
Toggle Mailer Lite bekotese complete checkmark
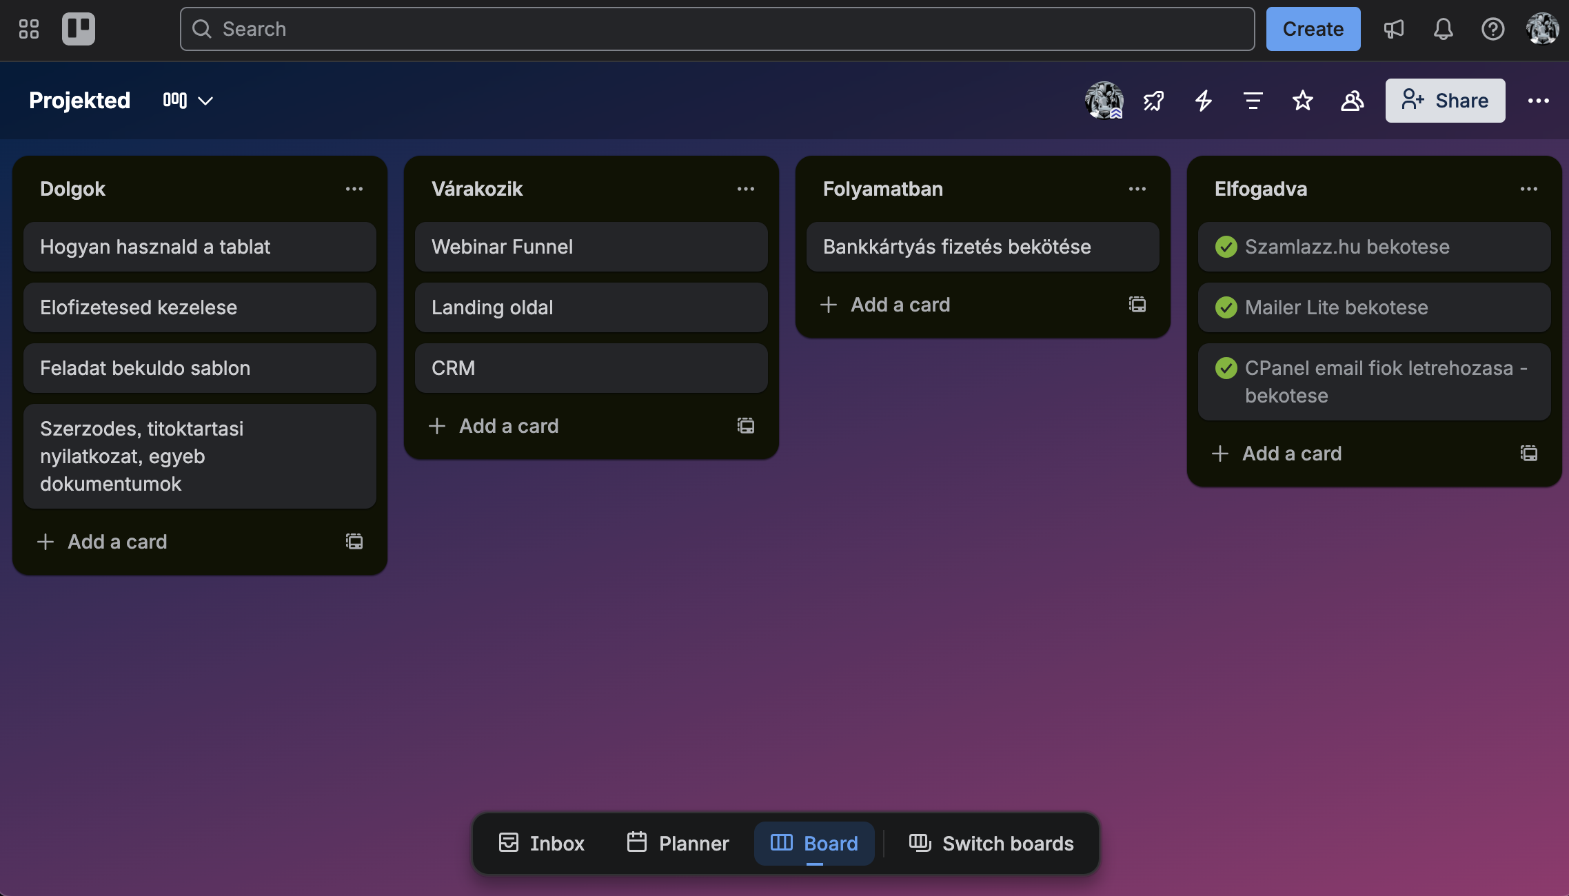coord(1226,307)
